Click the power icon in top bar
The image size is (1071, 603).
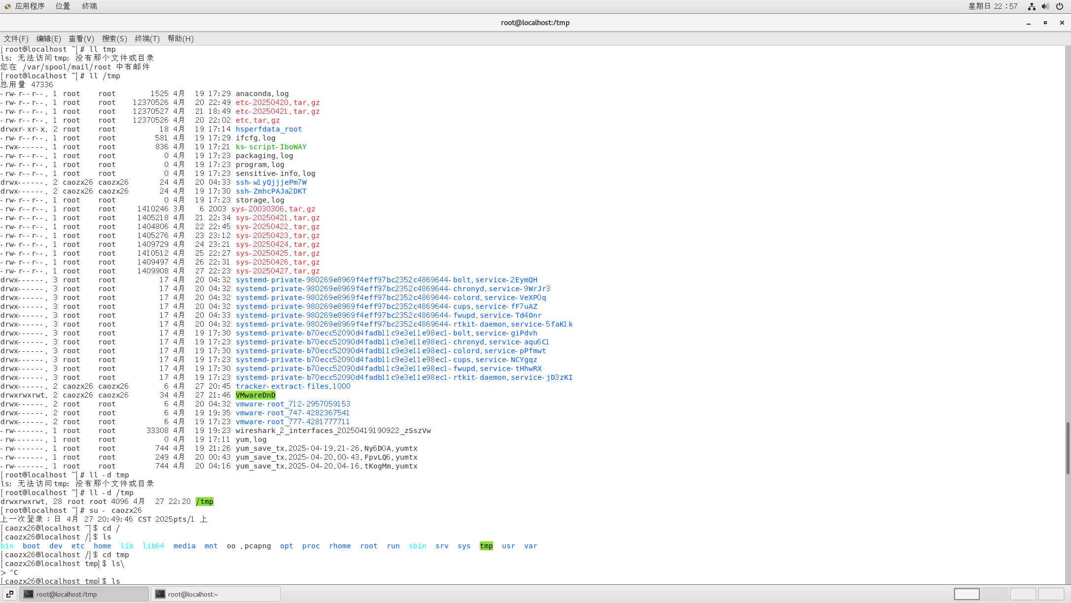1060,6
